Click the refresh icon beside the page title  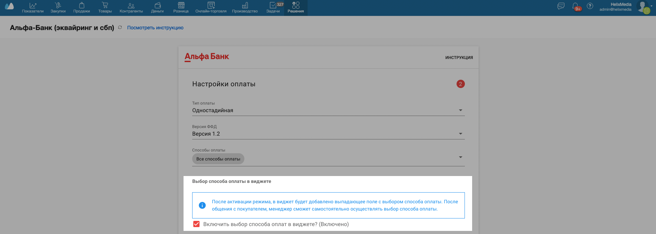click(120, 27)
